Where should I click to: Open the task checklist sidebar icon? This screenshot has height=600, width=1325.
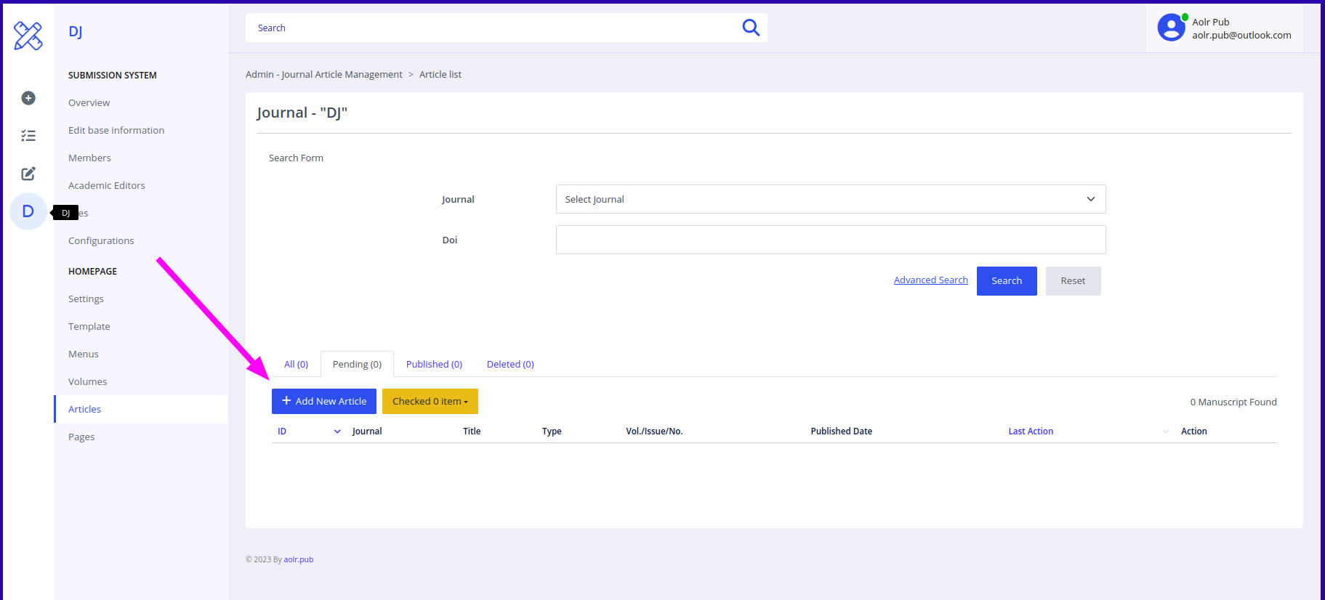coord(28,136)
